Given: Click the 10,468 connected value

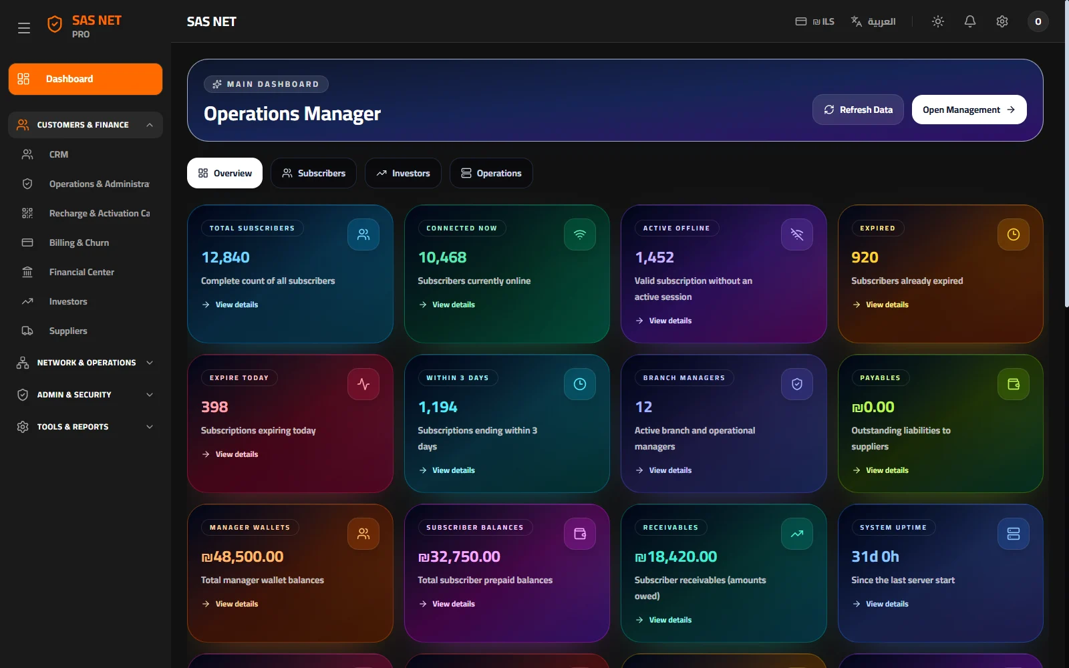Looking at the screenshot, I should point(442,257).
